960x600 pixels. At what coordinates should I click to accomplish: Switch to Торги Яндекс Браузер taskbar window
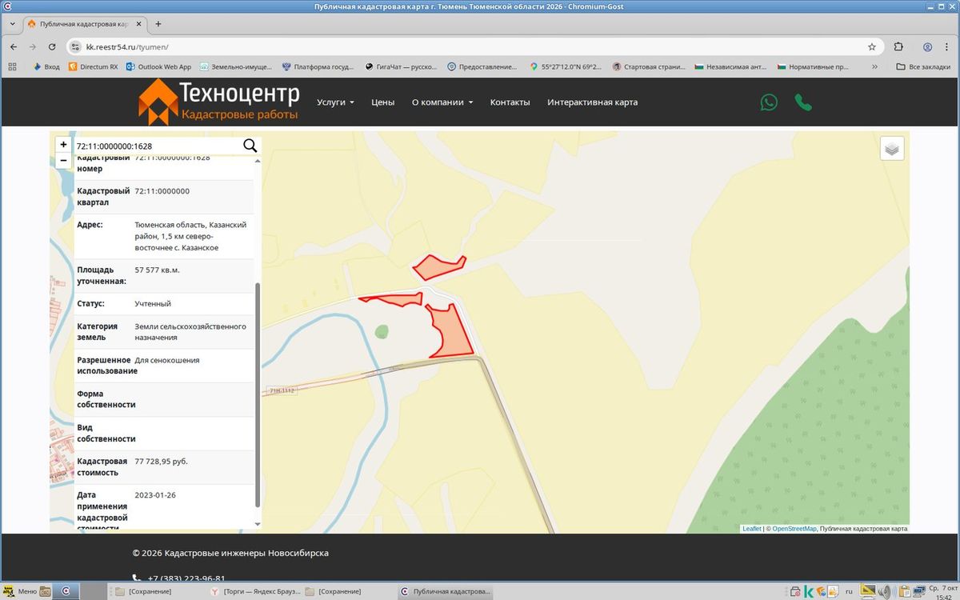click(x=255, y=591)
